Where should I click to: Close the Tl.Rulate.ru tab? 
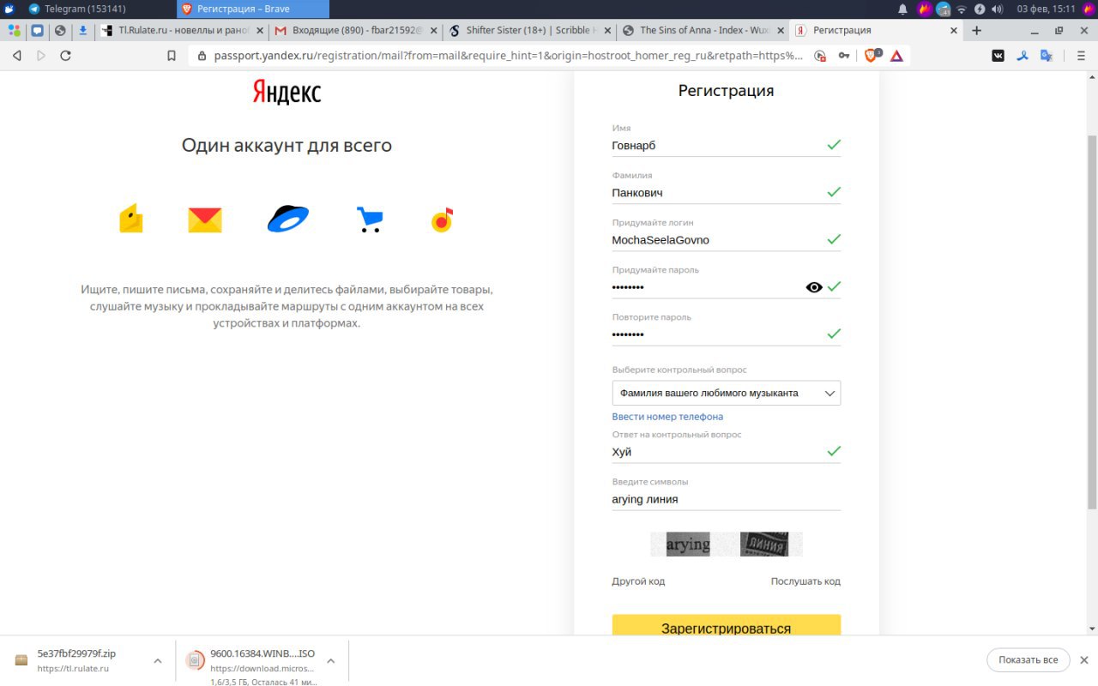(260, 30)
